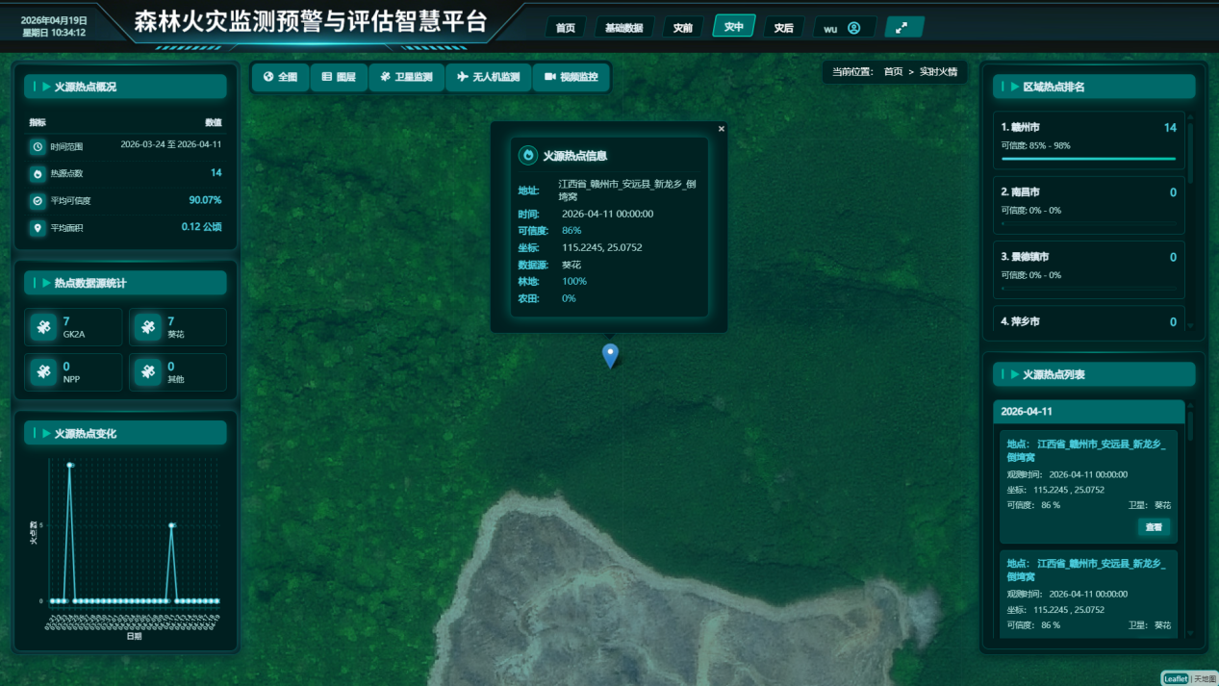The image size is (1219, 686).
Task: Click the 其他 data source icon
Action: (x=148, y=372)
